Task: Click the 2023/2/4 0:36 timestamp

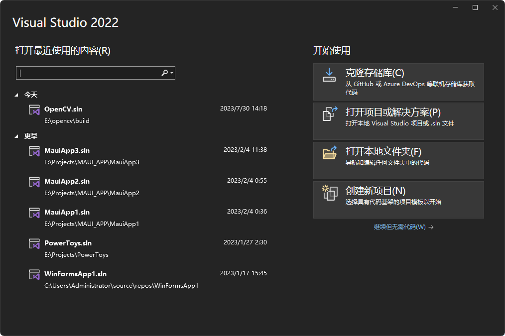Action: (x=247, y=212)
